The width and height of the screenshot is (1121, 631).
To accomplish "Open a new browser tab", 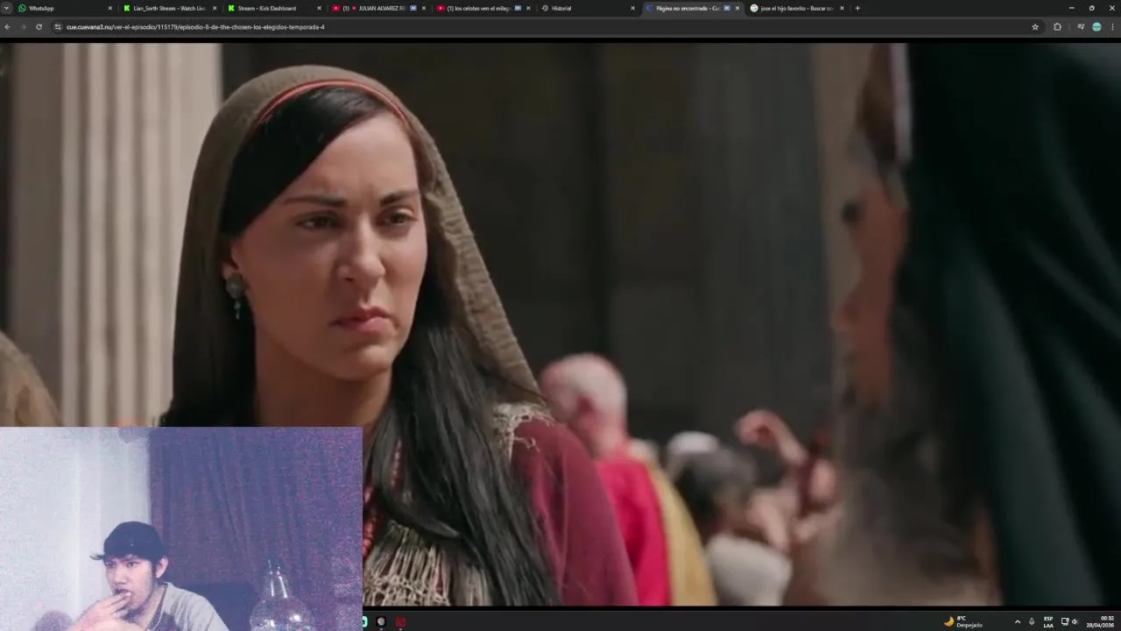I will pyautogui.click(x=857, y=8).
